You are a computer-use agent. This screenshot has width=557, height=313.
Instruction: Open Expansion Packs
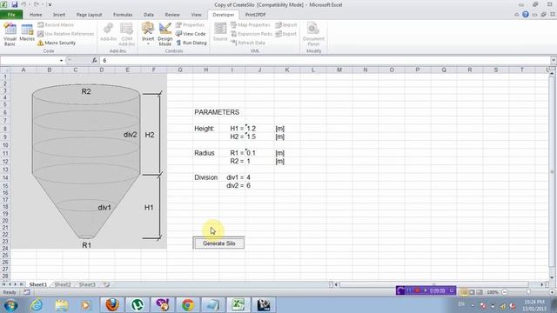pos(252,34)
